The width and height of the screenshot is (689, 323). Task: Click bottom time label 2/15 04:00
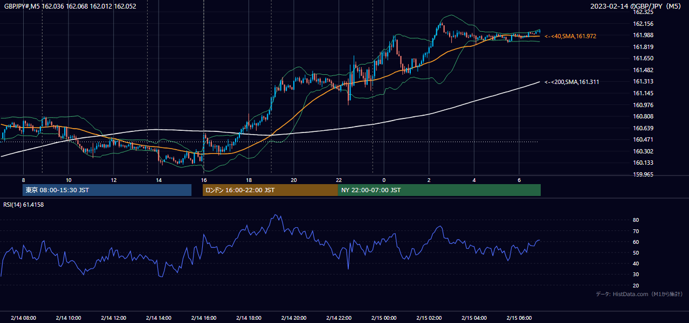pos(474,318)
